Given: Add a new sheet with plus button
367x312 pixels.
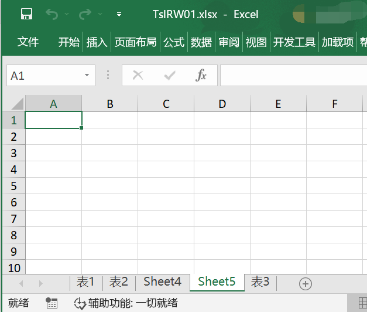Looking at the screenshot, I should tap(305, 283).
